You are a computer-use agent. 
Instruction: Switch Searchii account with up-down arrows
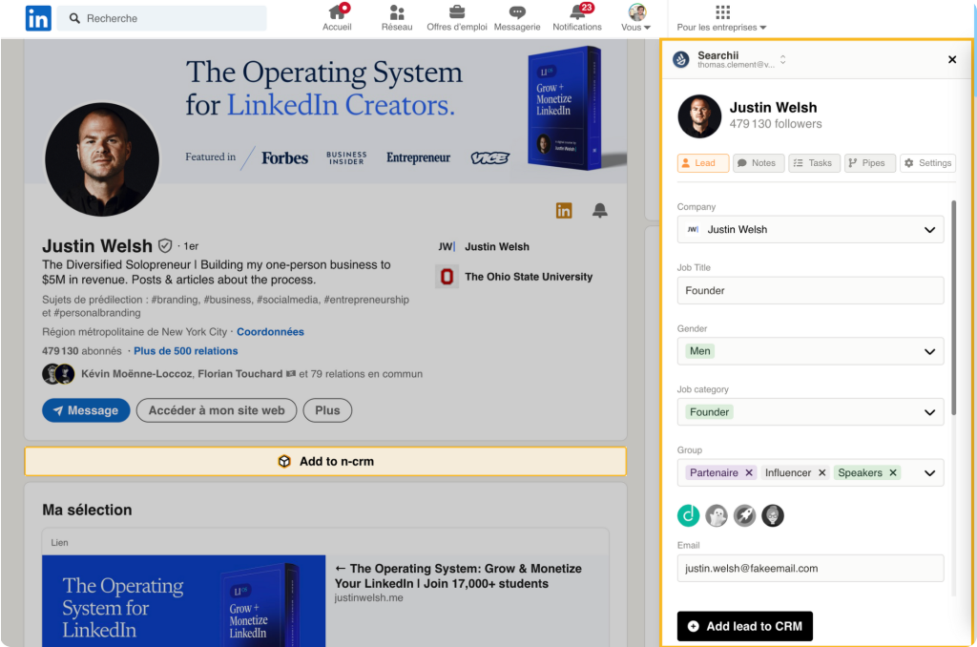click(782, 59)
